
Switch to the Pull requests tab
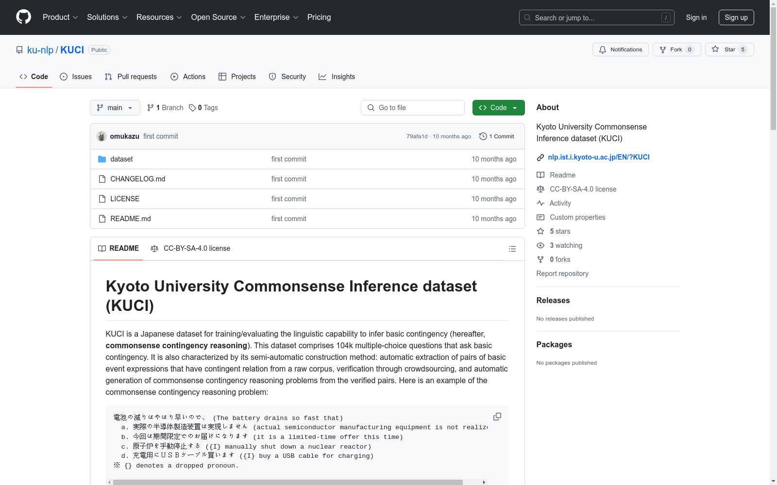(x=131, y=77)
